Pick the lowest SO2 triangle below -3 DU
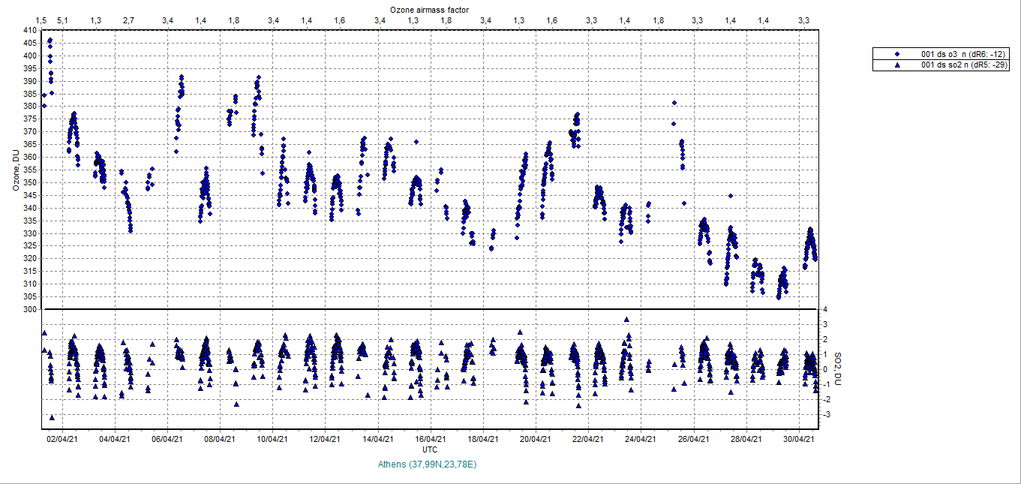1021x484 pixels. tap(52, 417)
